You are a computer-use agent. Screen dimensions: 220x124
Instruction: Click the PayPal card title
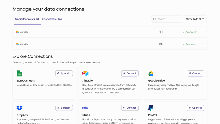pyautogui.click(x=153, y=115)
